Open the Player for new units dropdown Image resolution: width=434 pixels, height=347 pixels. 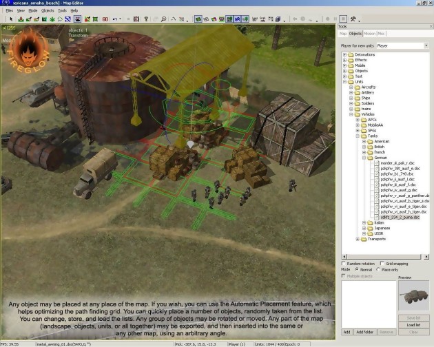[426, 45]
